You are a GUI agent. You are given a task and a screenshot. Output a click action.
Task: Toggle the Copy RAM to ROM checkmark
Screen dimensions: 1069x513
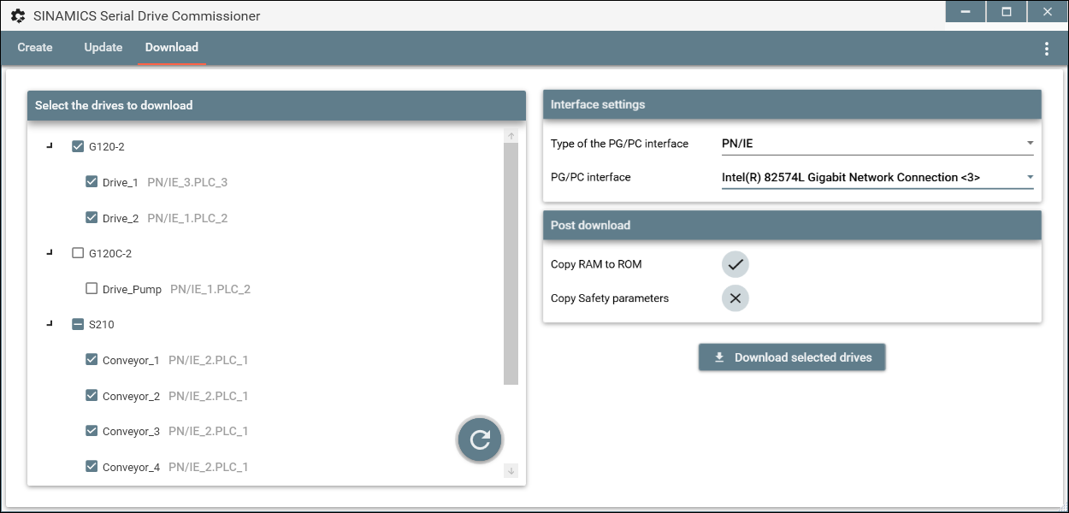[735, 264]
